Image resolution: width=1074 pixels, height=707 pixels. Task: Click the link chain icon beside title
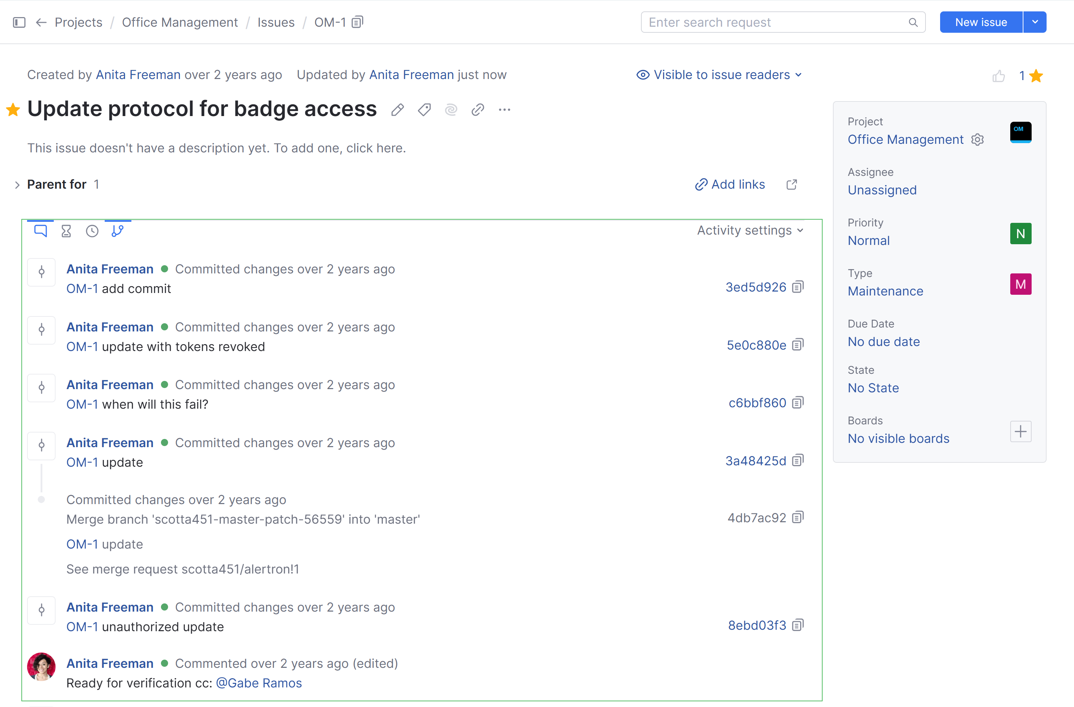478,110
